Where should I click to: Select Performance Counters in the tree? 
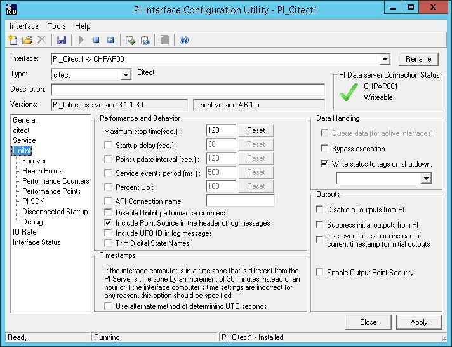[56, 181]
